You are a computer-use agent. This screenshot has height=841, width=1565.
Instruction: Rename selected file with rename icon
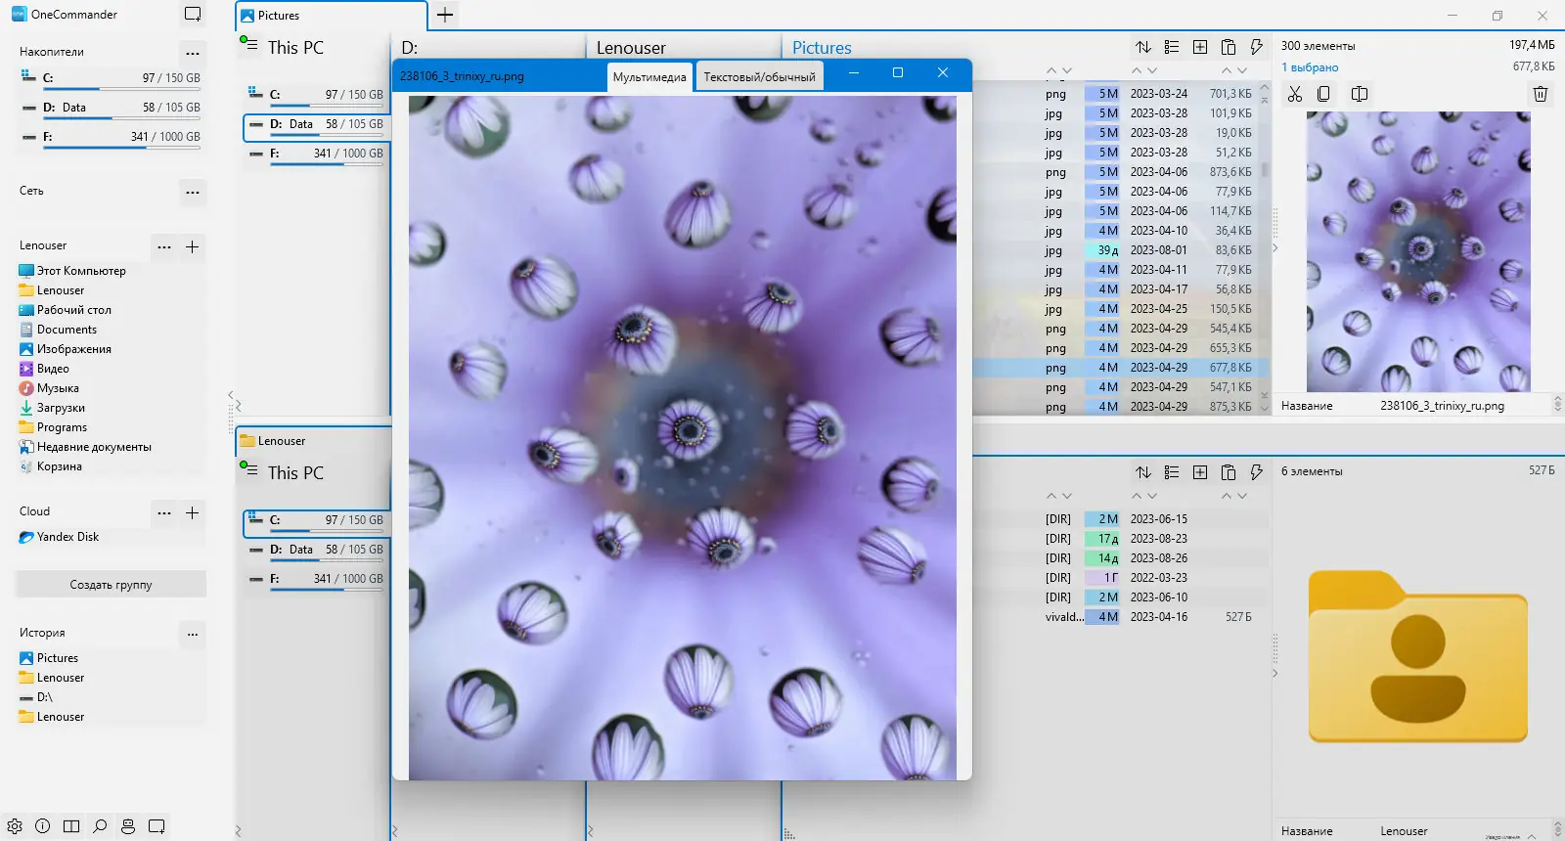point(1360,94)
